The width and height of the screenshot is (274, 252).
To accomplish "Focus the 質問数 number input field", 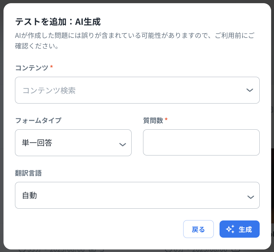I will pos(201,142).
